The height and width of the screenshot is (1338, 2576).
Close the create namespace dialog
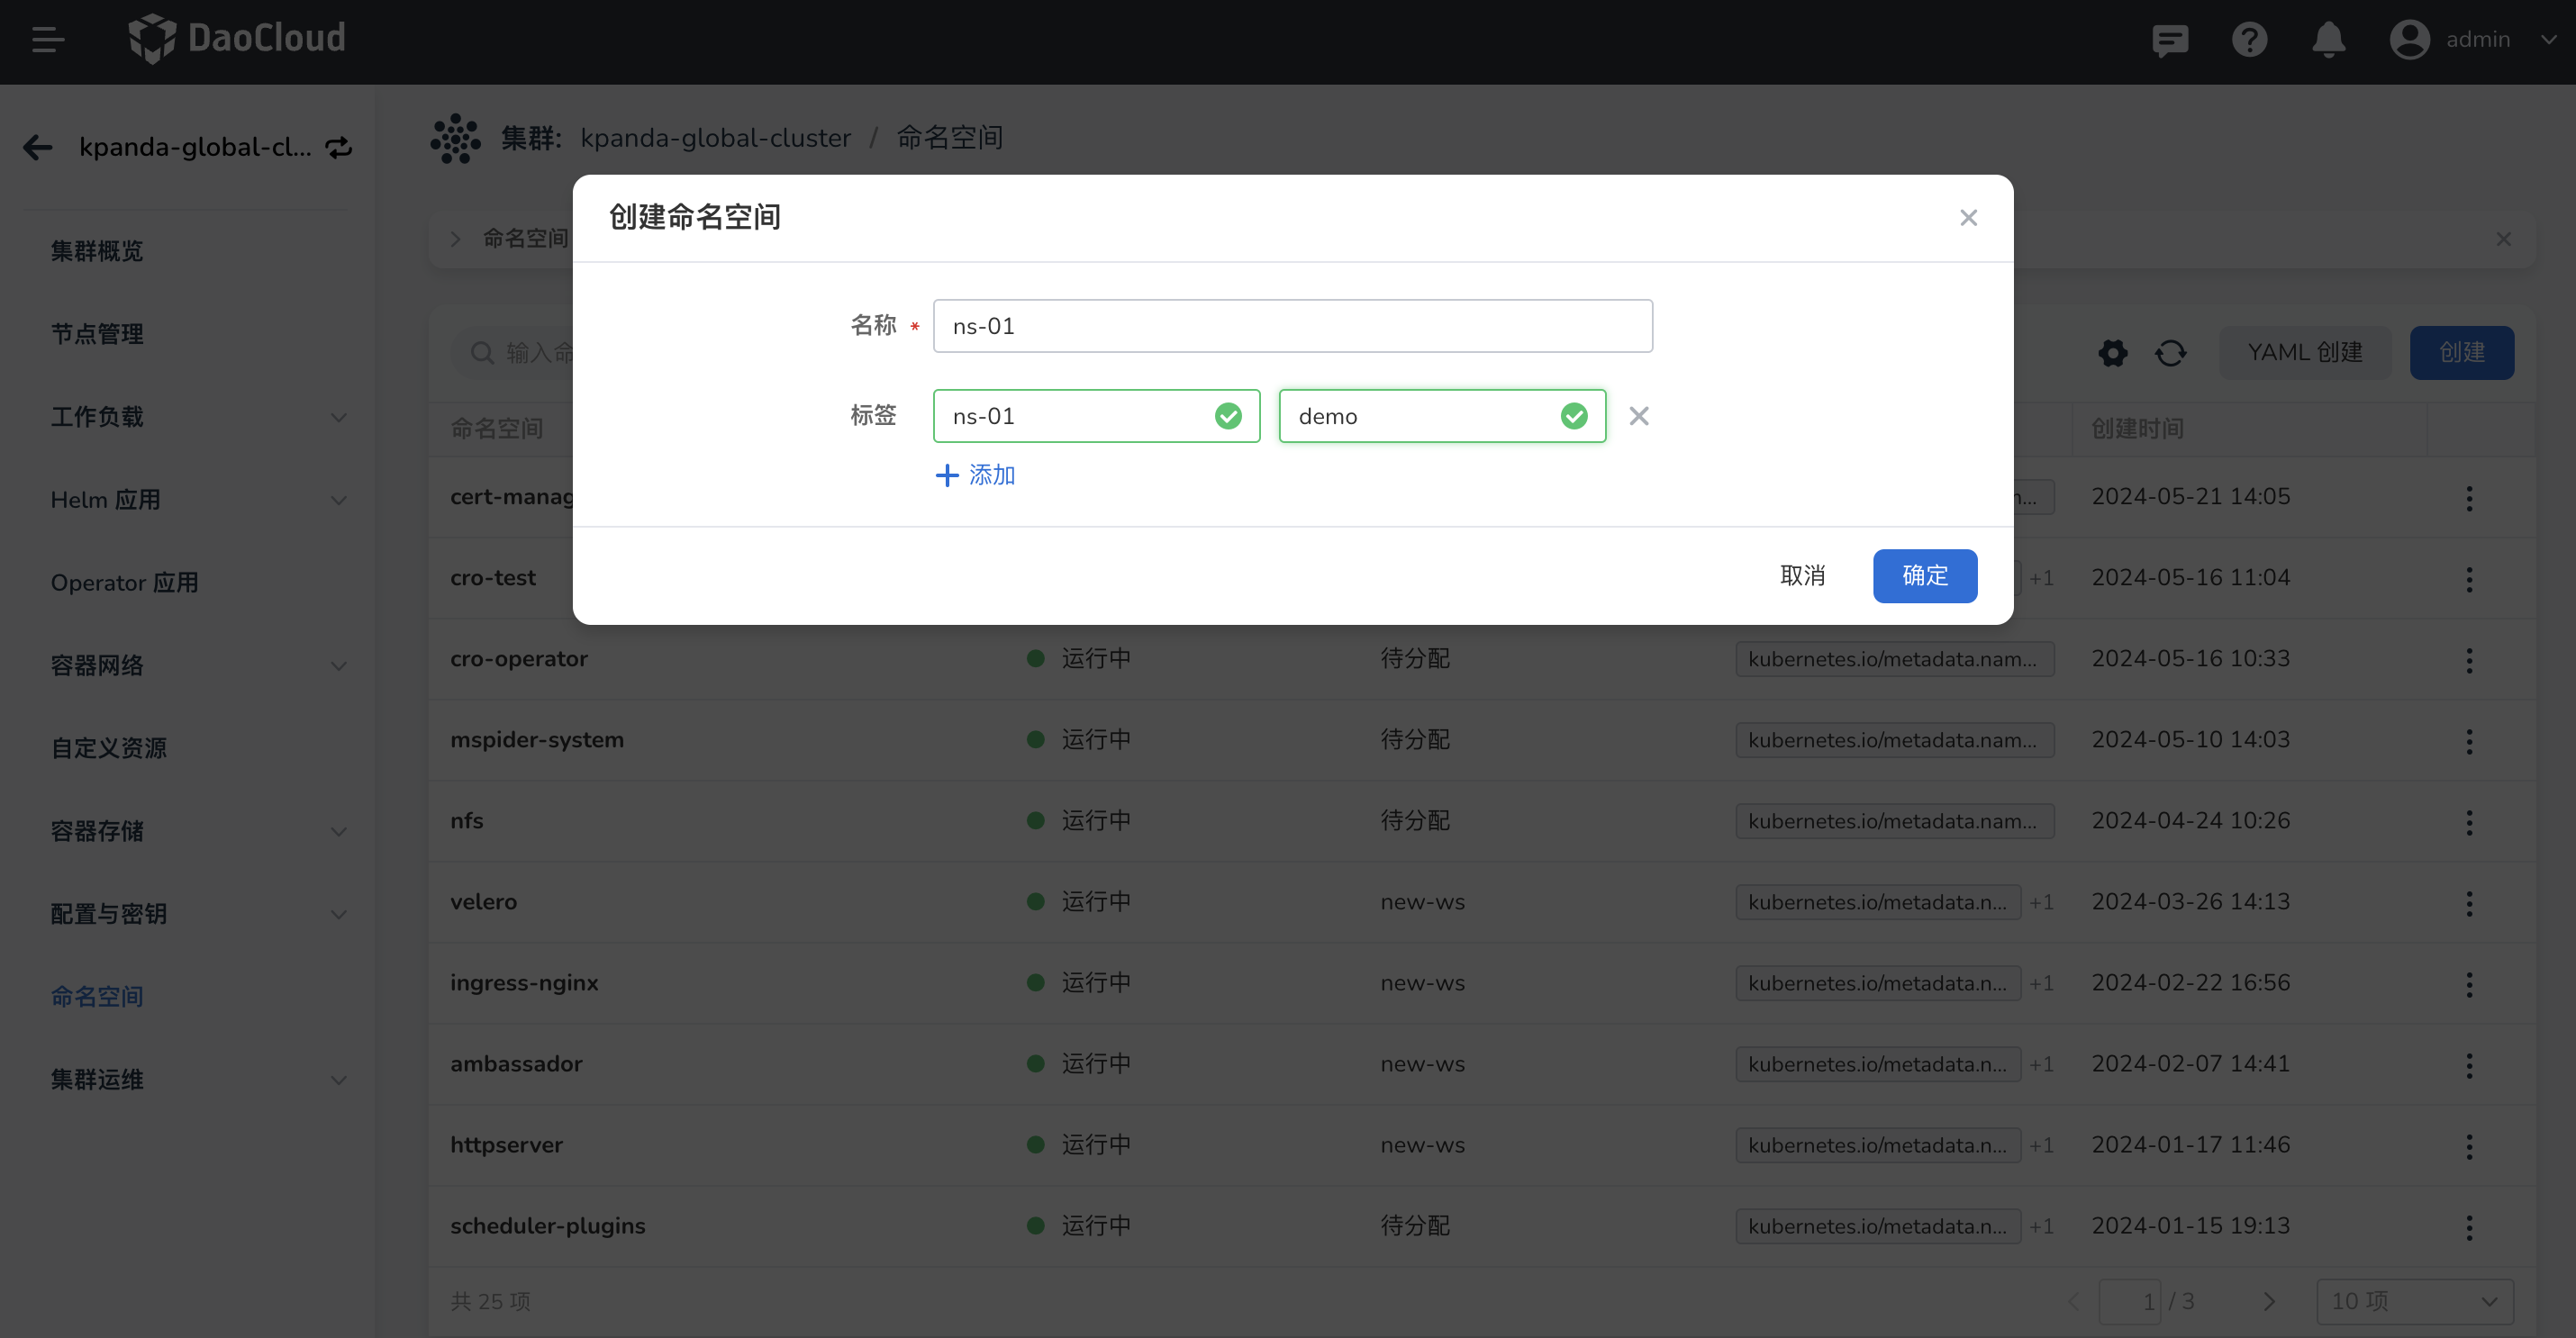(x=1968, y=218)
